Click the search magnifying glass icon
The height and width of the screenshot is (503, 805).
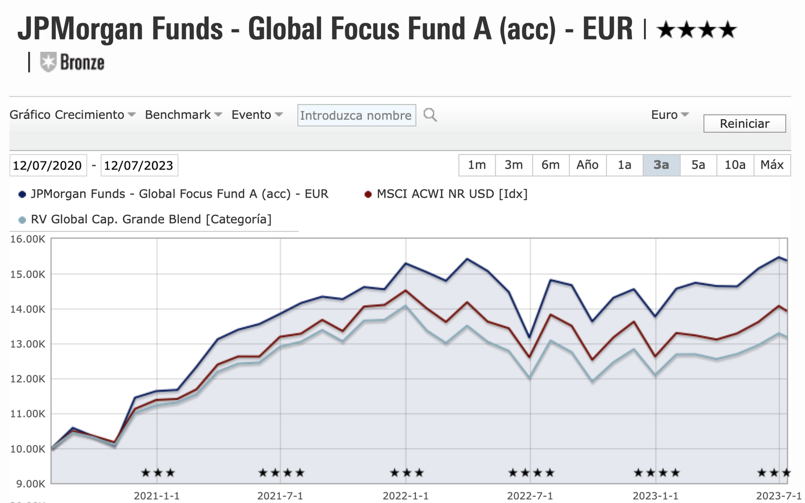(x=430, y=115)
